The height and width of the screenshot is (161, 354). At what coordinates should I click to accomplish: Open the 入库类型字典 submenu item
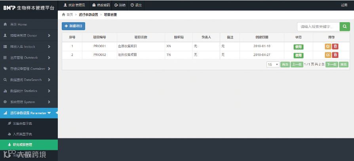29,134
